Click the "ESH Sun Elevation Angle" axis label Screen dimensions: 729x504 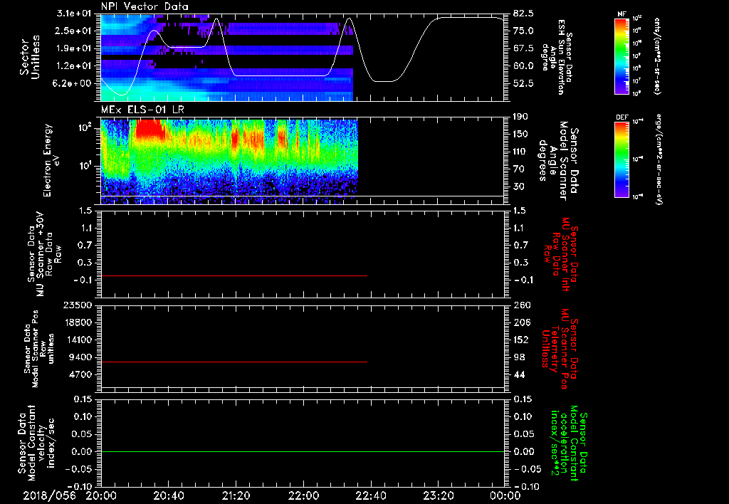click(557, 57)
